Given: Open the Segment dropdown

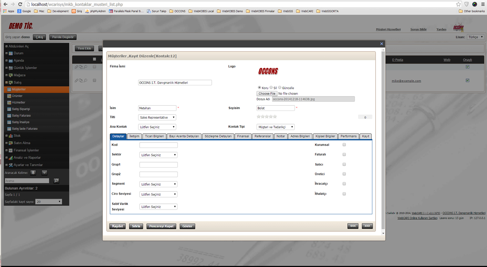Looking at the screenshot, I should (x=158, y=184).
